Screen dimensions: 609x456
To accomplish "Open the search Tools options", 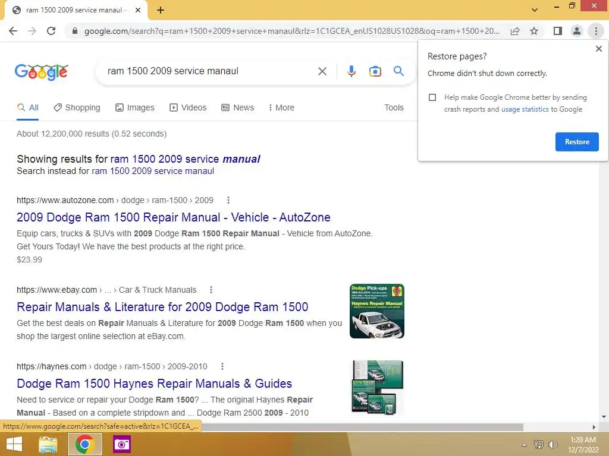I will 394,108.
